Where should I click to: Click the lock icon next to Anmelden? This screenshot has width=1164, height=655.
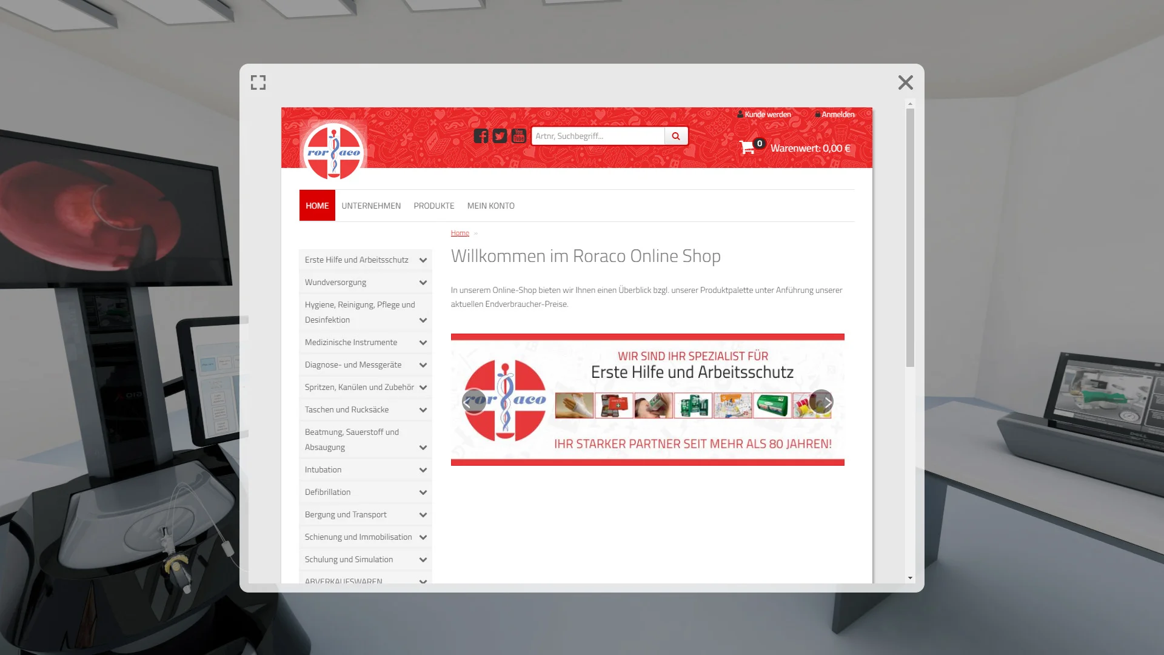(x=818, y=114)
